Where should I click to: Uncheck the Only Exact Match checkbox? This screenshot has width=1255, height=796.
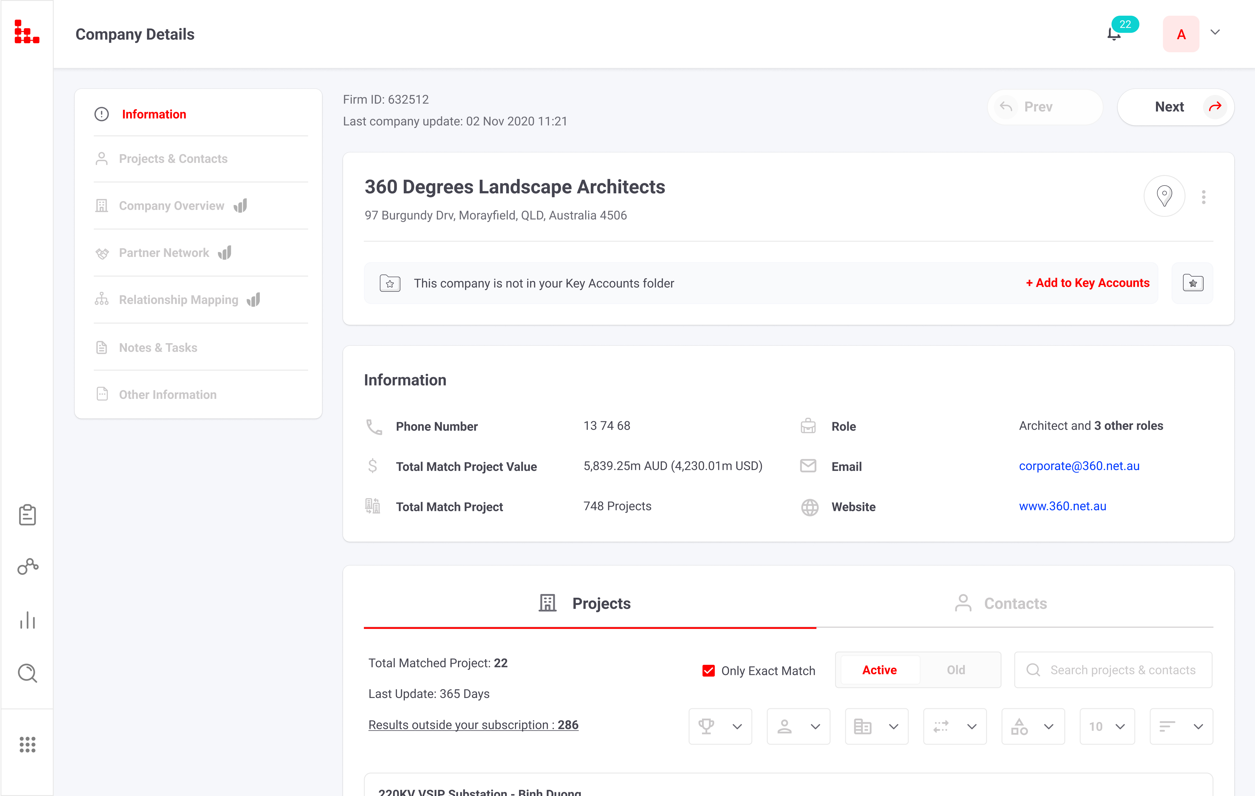708,671
